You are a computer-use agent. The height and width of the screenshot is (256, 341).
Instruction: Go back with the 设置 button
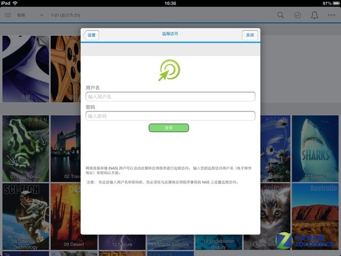[91, 35]
